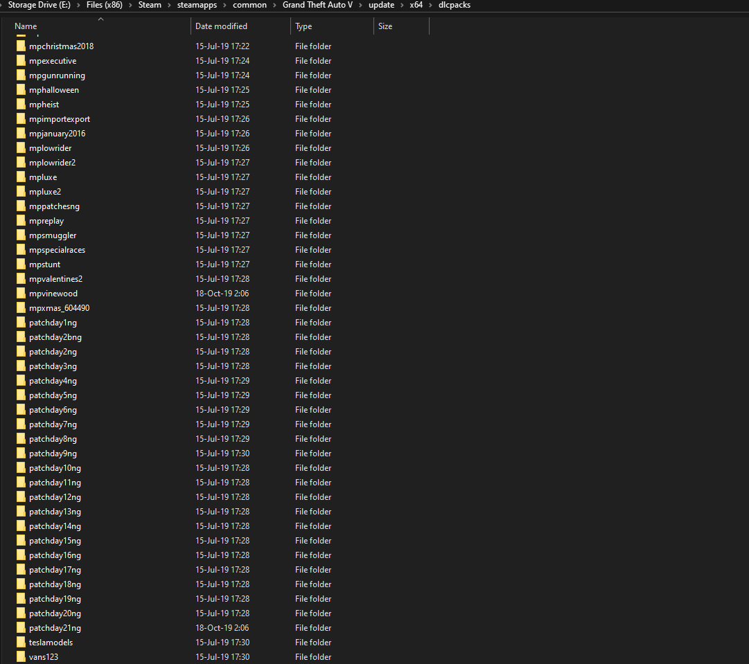
Task: Go to Files (x86) breadcrumb
Action: tap(104, 5)
